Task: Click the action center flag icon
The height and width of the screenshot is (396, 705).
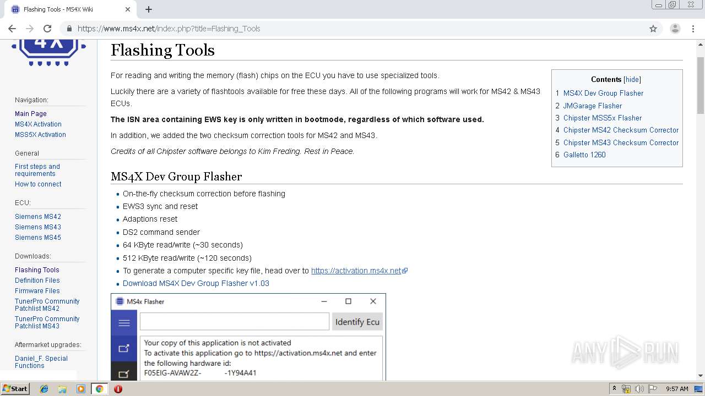Action: 652,389
